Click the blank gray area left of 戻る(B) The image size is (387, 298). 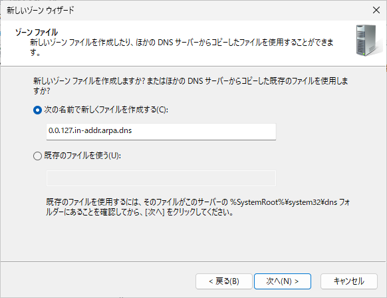(98, 281)
